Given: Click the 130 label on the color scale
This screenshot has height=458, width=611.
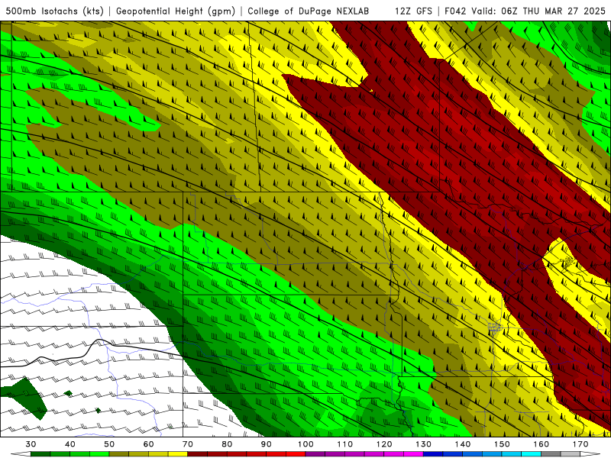Looking at the screenshot, I should (424, 444).
